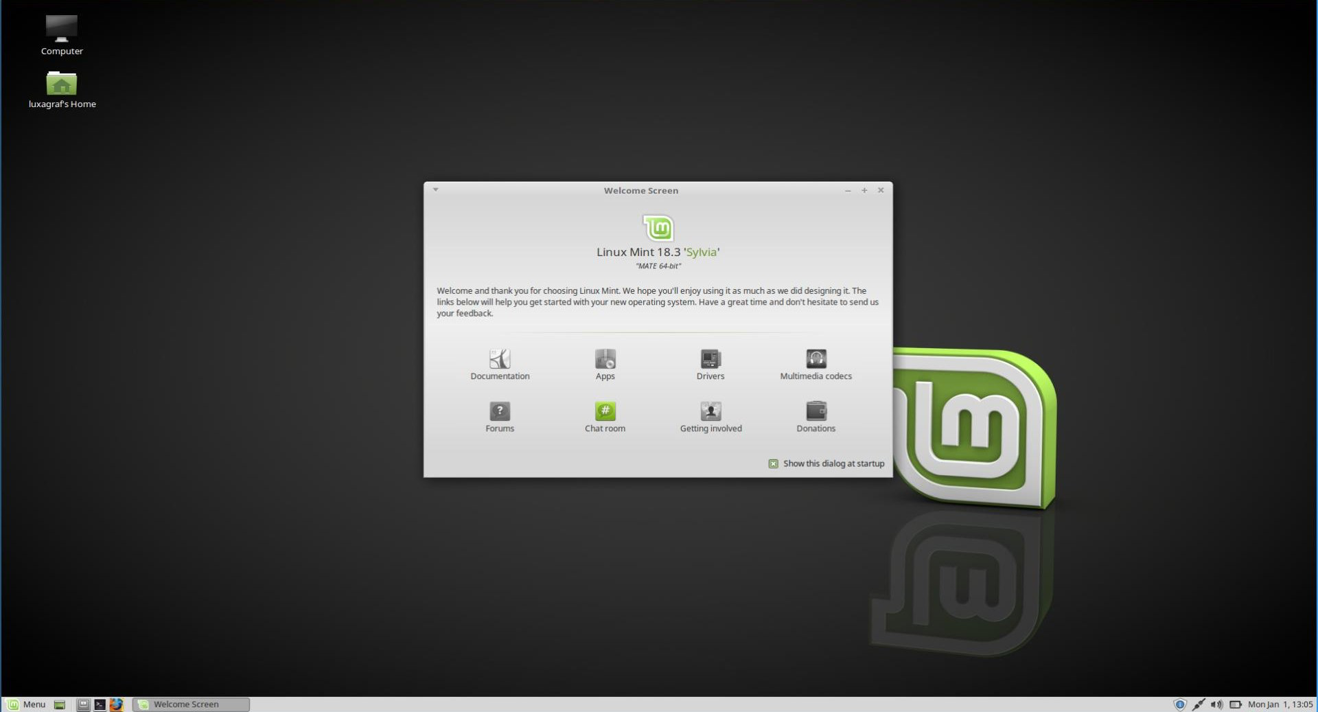Open the update manager shield icon
The width and height of the screenshot is (1318, 712).
[x=1180, y=704]
